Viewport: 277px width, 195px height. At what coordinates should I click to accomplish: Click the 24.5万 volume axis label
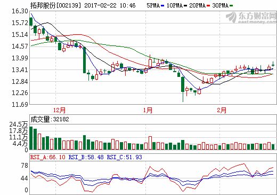coord(19,124)
